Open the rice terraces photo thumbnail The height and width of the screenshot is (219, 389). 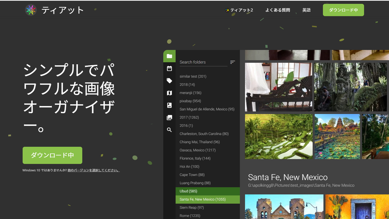[279, 137]
